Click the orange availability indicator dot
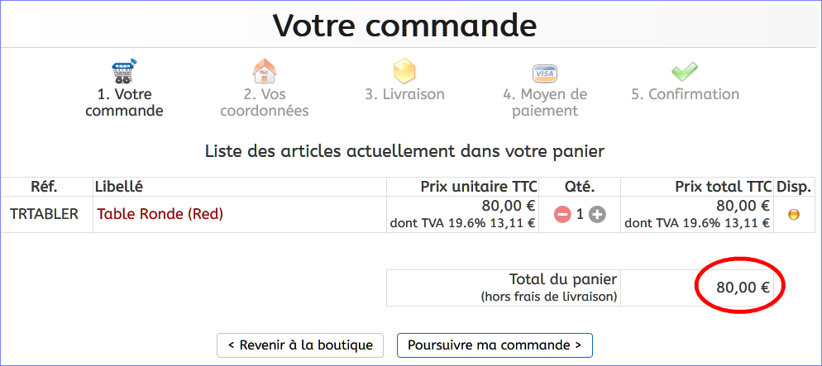This screenshot has height=366, width=822. tap(794, 215)
